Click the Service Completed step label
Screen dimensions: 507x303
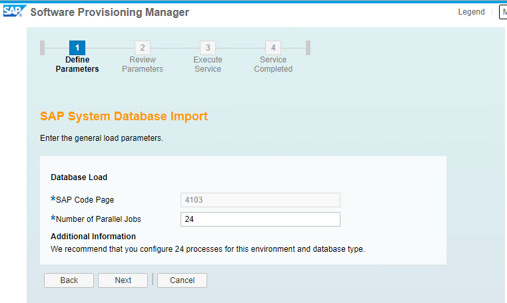pyautogui.click(x=273, y=64)
